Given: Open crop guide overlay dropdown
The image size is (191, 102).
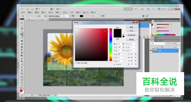Looking at the screenshot, I should (x=65, y=16).
